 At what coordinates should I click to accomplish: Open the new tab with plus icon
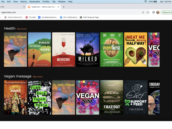pos(64,7)
